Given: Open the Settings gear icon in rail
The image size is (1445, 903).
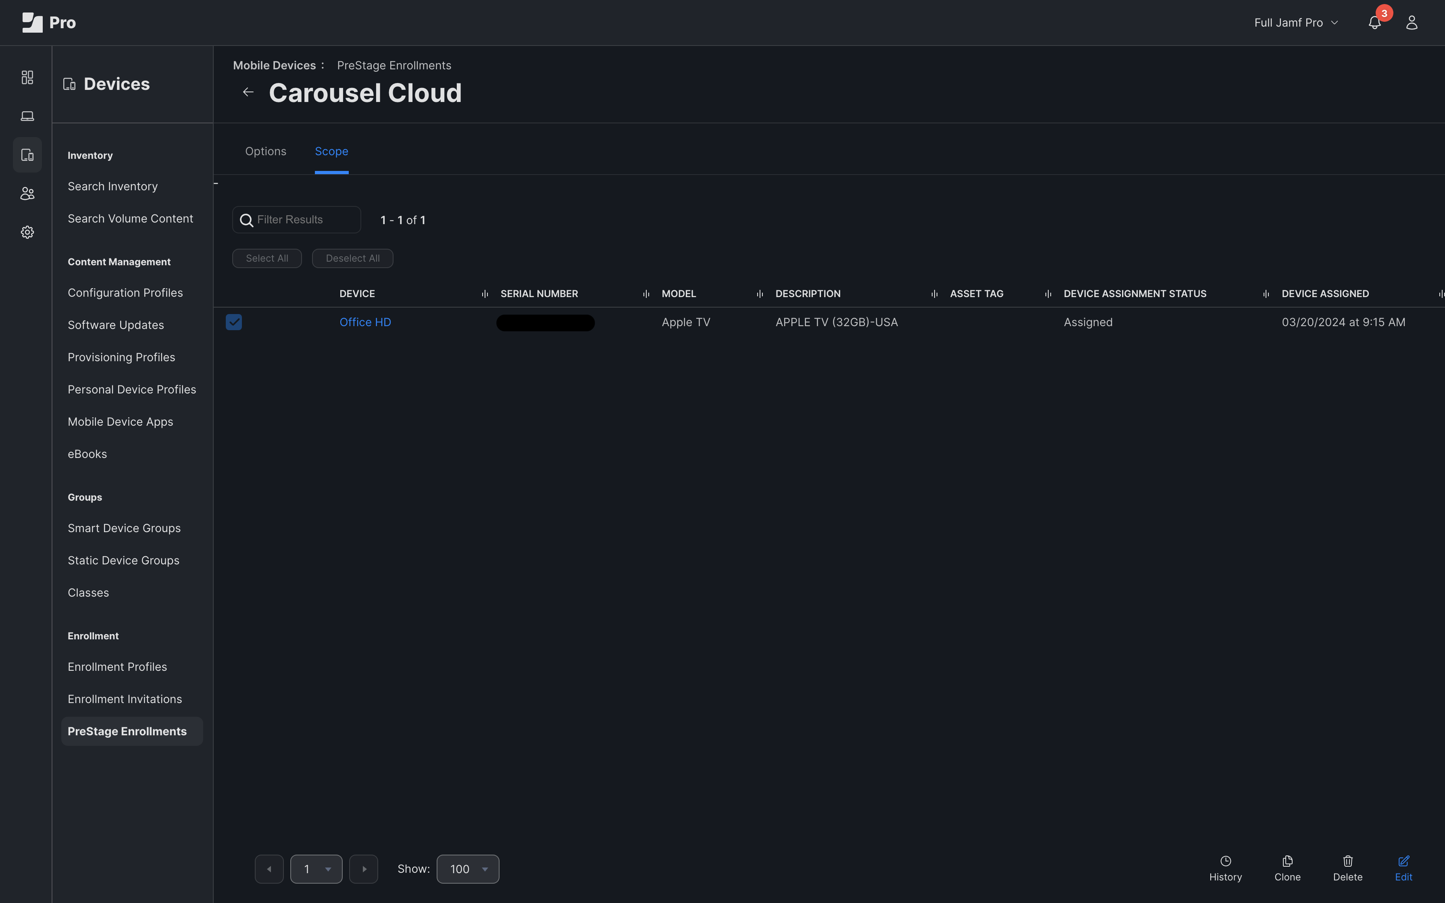Looking at the screenshot, I should click(x=27, y=232).
